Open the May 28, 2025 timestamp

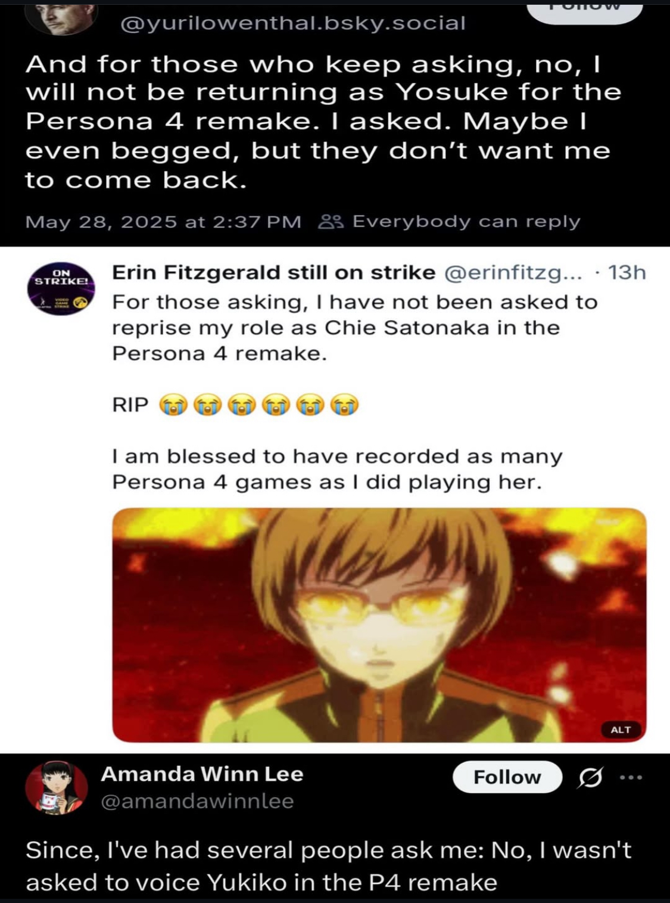point(163,222)
